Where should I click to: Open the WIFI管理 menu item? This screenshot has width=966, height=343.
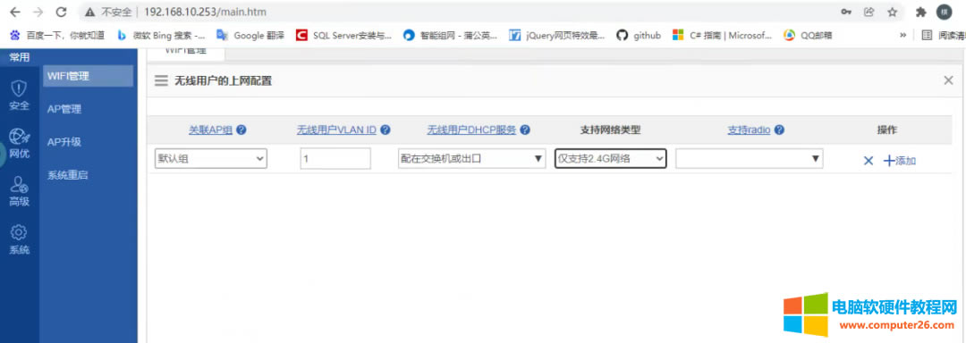[x=88, y=76]
